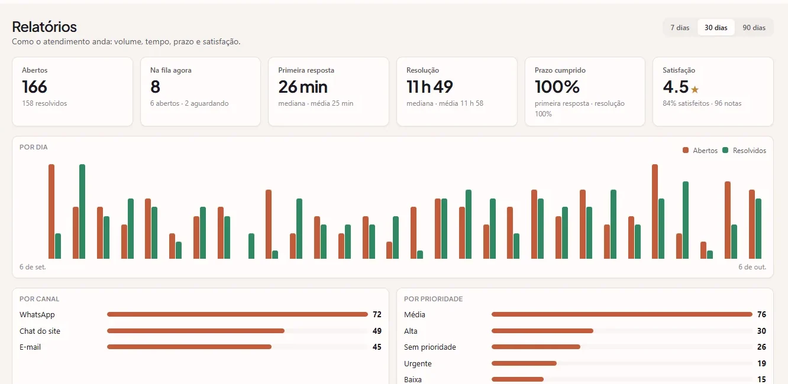This screenshot has height=384, width=788.
Task: Click the Alta count 30
Action: (x=761, y=331)
